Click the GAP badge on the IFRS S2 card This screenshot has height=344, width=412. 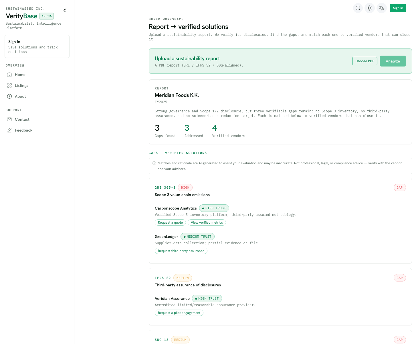[x=400, y=278]
